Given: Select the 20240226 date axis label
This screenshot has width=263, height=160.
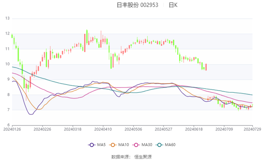Looking at the screenshot, I should (x=42, y=129).
